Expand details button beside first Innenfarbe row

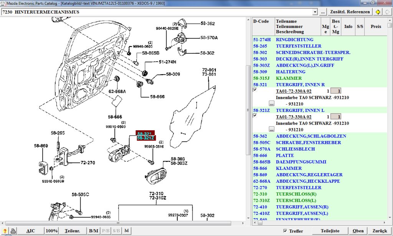tap(271, 103)
